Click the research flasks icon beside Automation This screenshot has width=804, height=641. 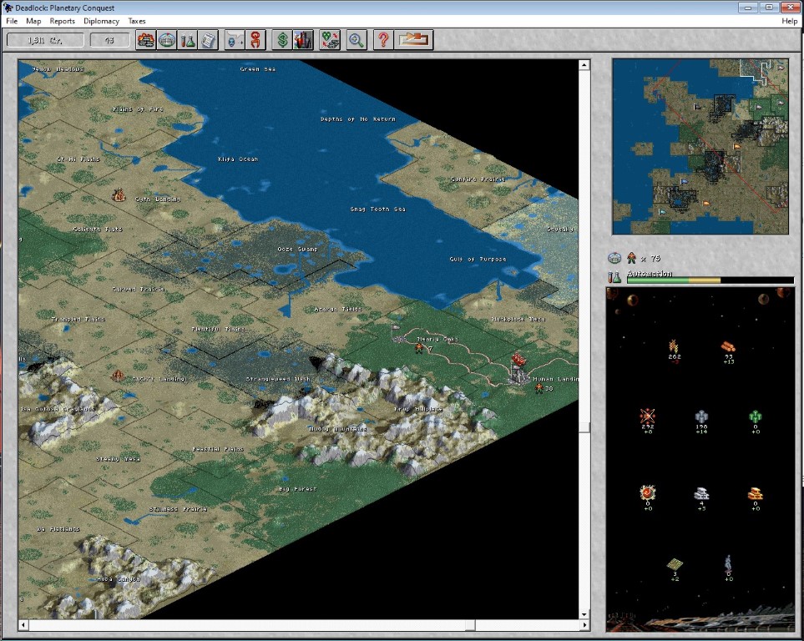point(614,277)
